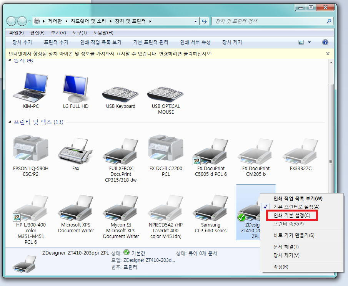Click 장치 제거 toolbar button
348x286 pixels.
[x=232, y=42]
